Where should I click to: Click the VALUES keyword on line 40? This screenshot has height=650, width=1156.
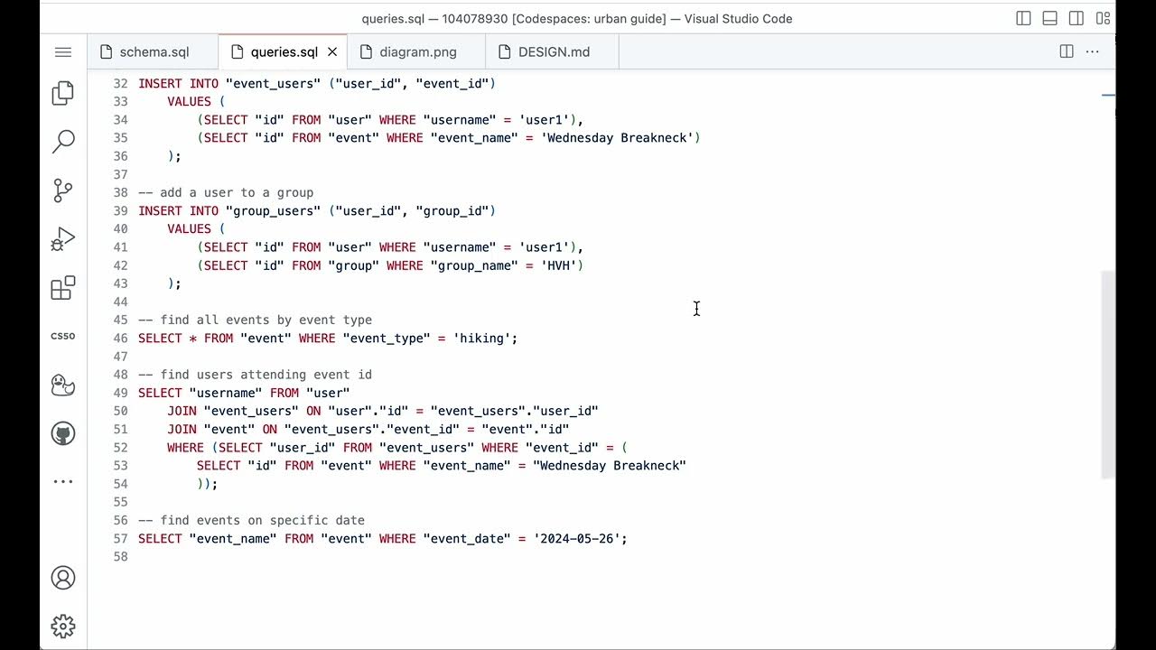point(189,229)
